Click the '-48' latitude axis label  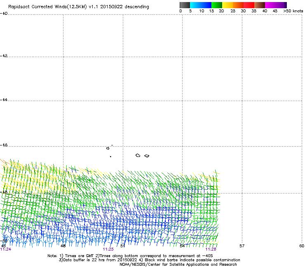4,192
